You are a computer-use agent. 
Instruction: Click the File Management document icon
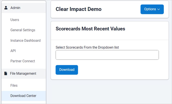(5, 73)
